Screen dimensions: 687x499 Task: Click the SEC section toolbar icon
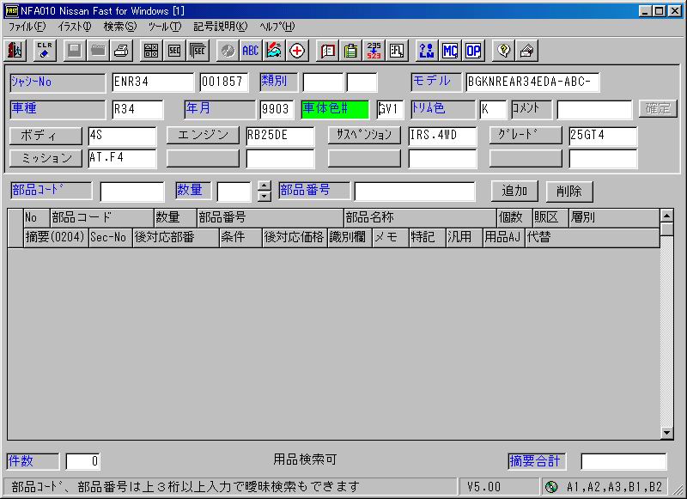pyautogui.click(x=174, y=51)
